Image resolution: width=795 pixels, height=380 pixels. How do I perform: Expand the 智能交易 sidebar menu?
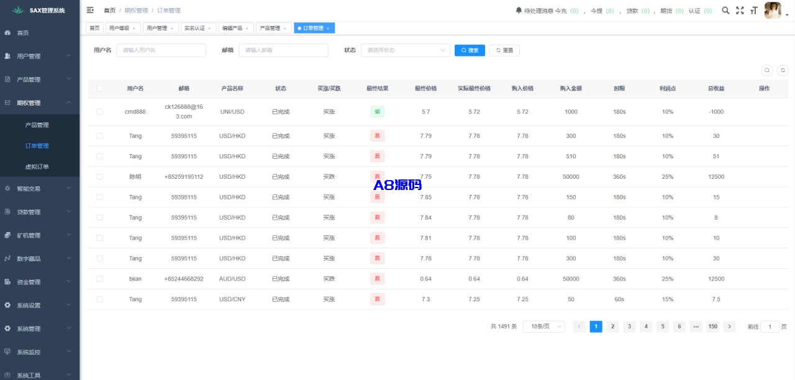click(40, 188)
